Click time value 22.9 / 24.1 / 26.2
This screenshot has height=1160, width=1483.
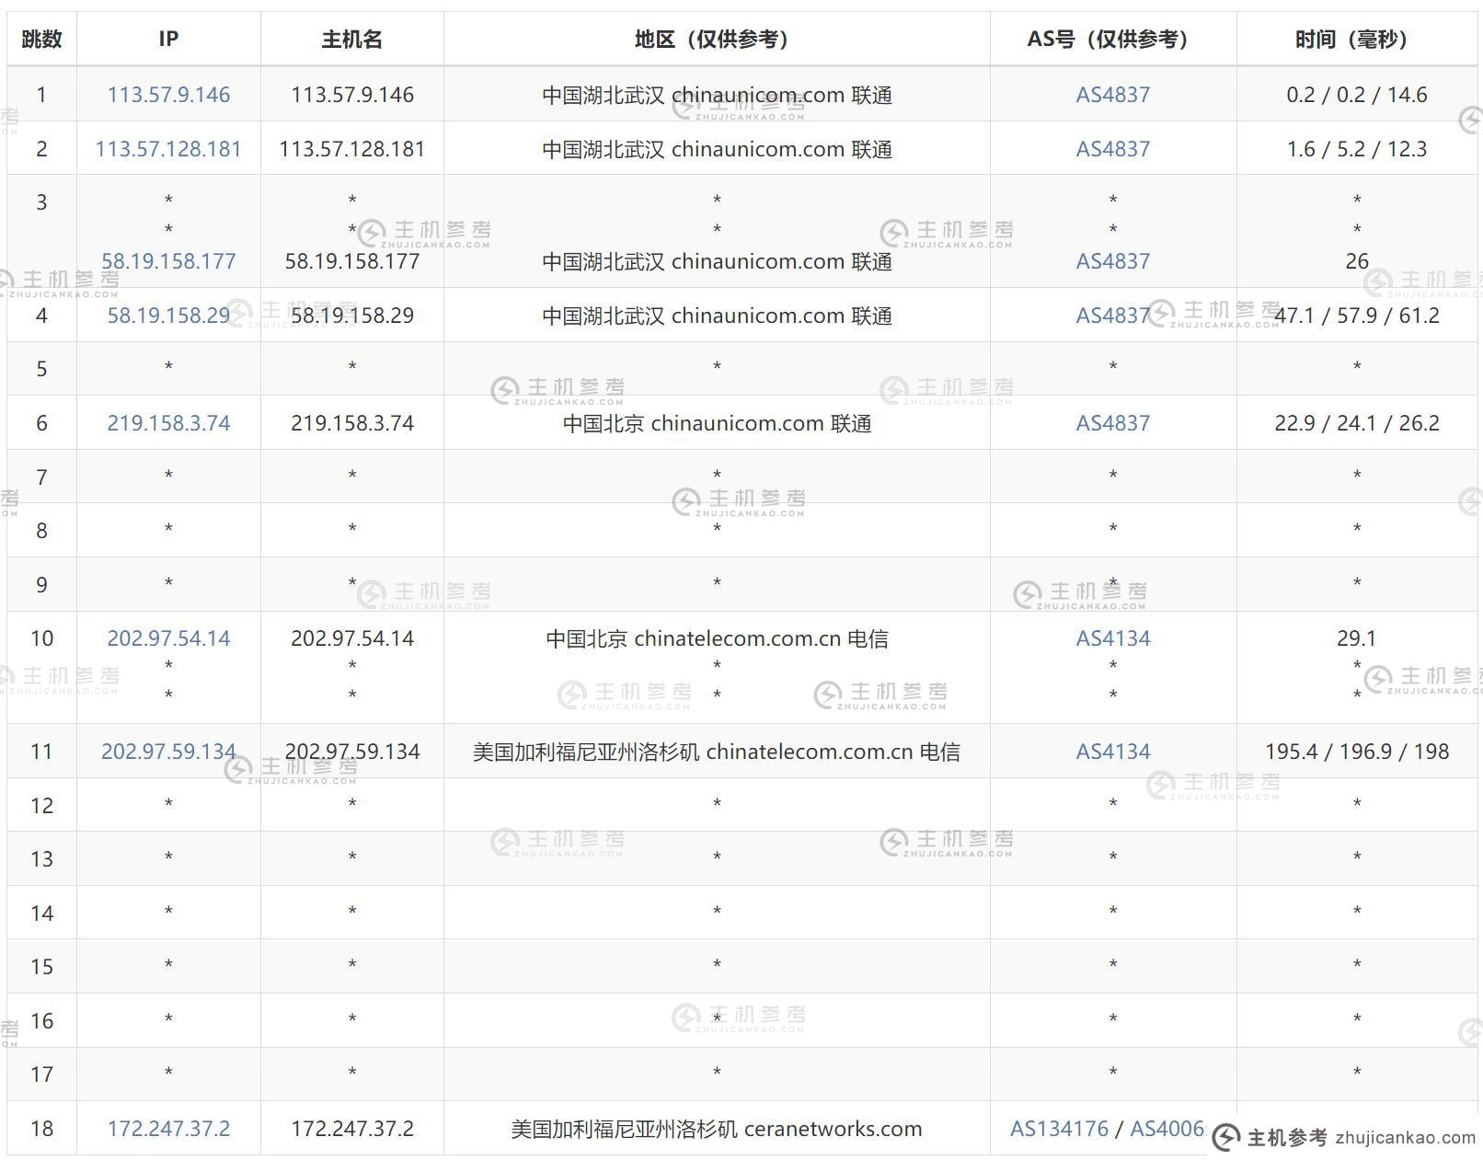pos(1357,423)
